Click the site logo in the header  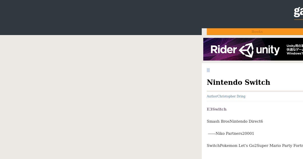pyautogui.click(x=298, y=12)
